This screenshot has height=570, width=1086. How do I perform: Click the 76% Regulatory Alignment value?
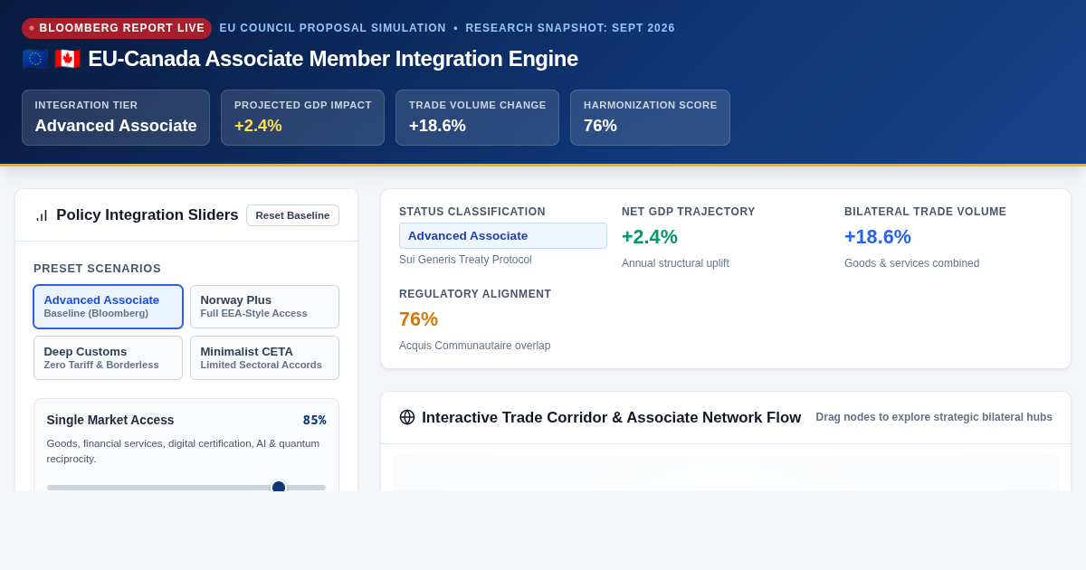click(x=418, y=319)
